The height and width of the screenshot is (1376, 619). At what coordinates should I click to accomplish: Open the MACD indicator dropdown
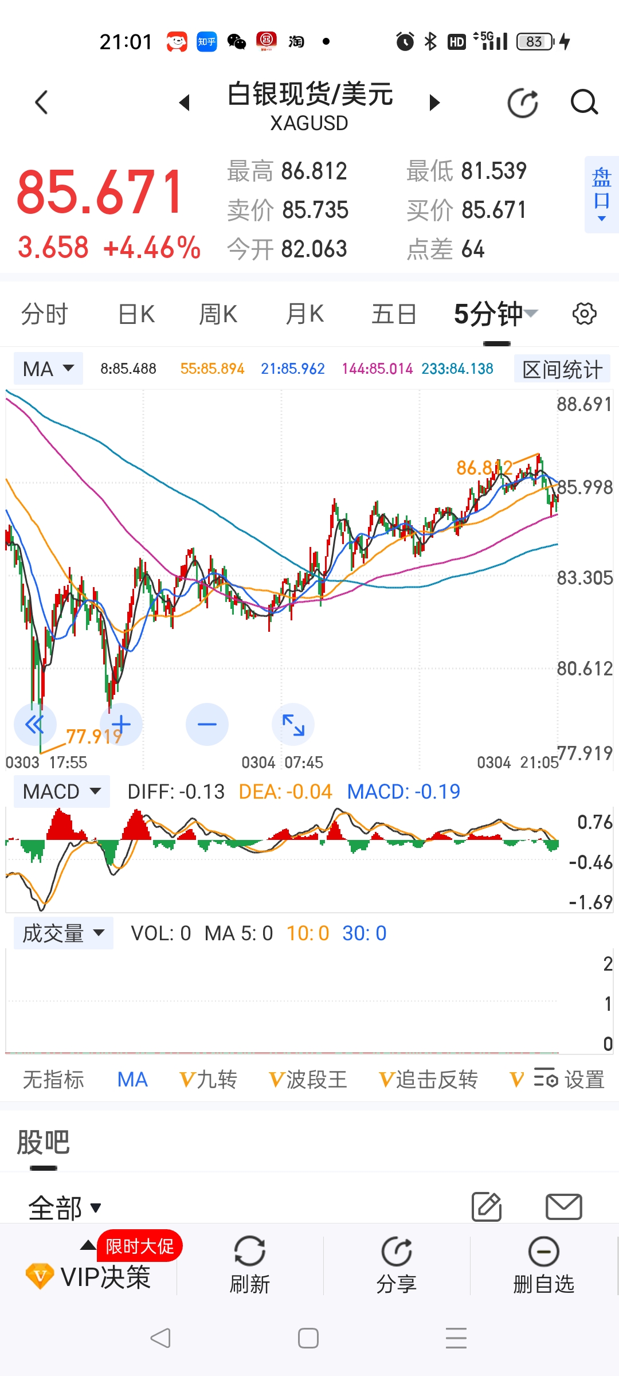click(62, 792)
